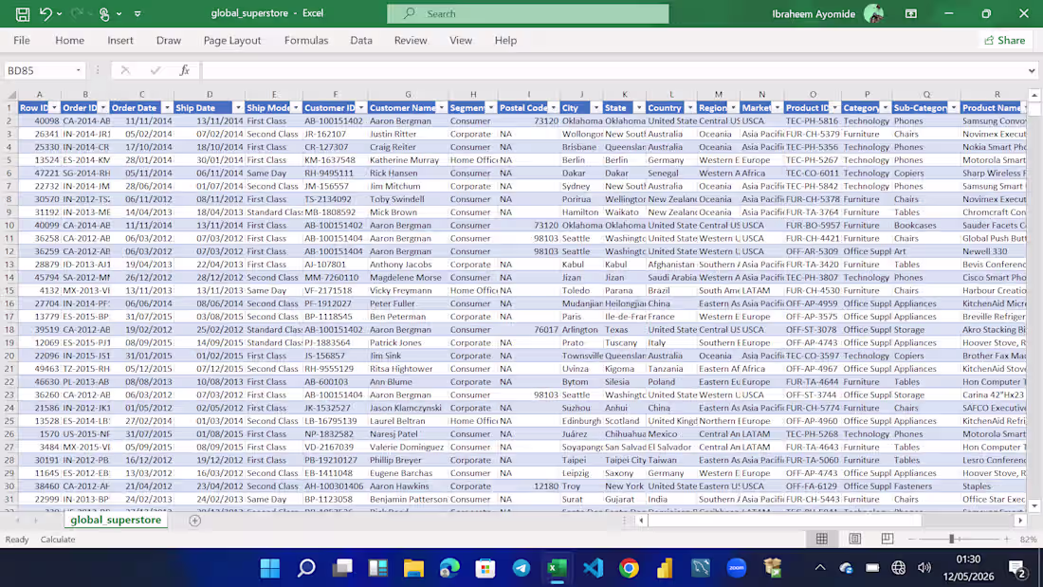Screen dimensions: 1043x587
Task: Click the zoom in plus button
Action: tap(1006, 539)
